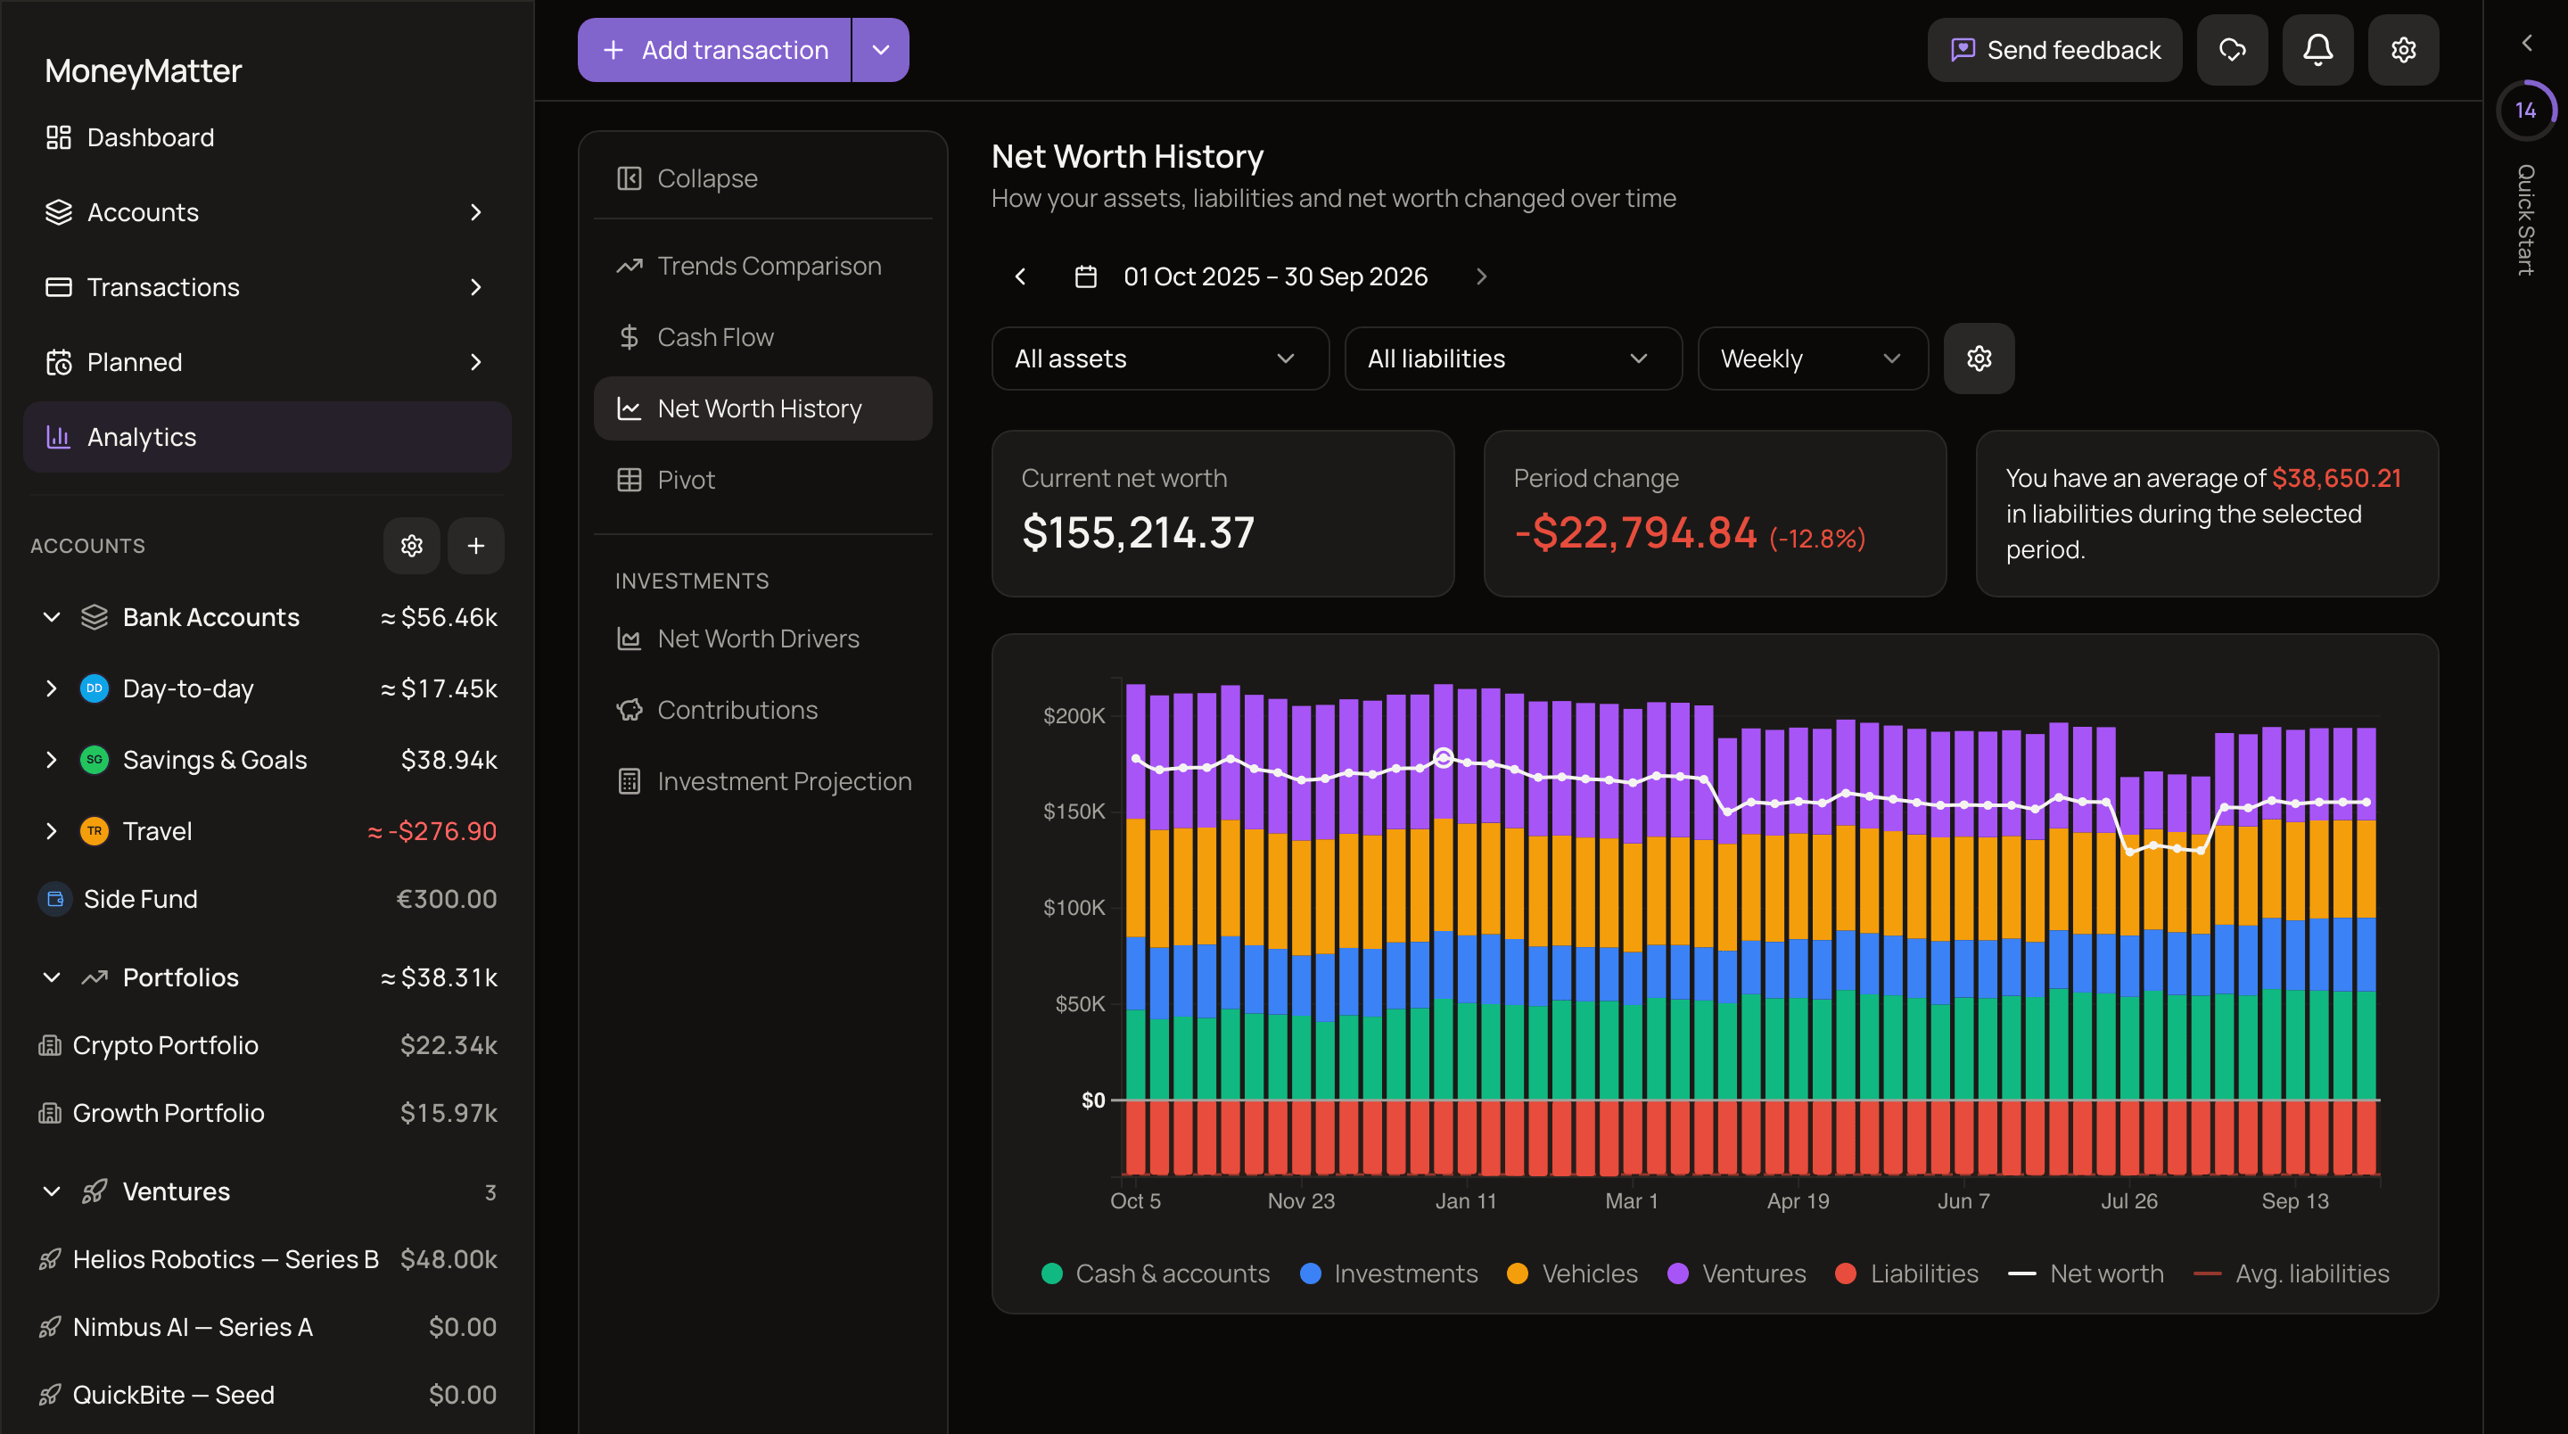Open the Side Fund account €300.00

[x=267, y=899]
